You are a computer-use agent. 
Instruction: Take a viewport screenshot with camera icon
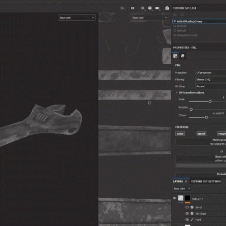coord(167,8)
